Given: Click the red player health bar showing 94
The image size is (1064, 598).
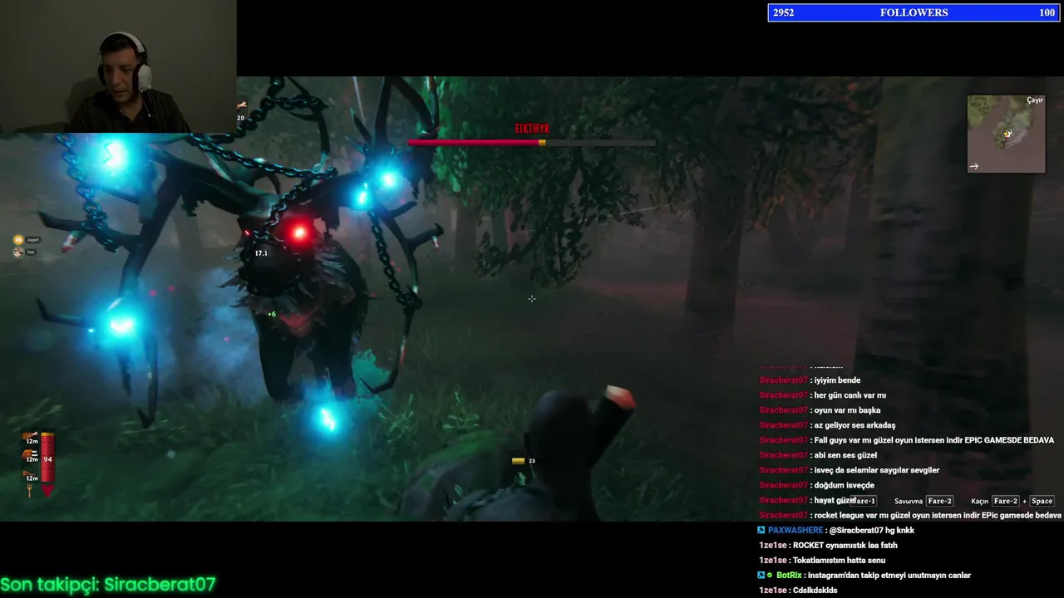Looking at the screenshot, I should pos(47,458).
